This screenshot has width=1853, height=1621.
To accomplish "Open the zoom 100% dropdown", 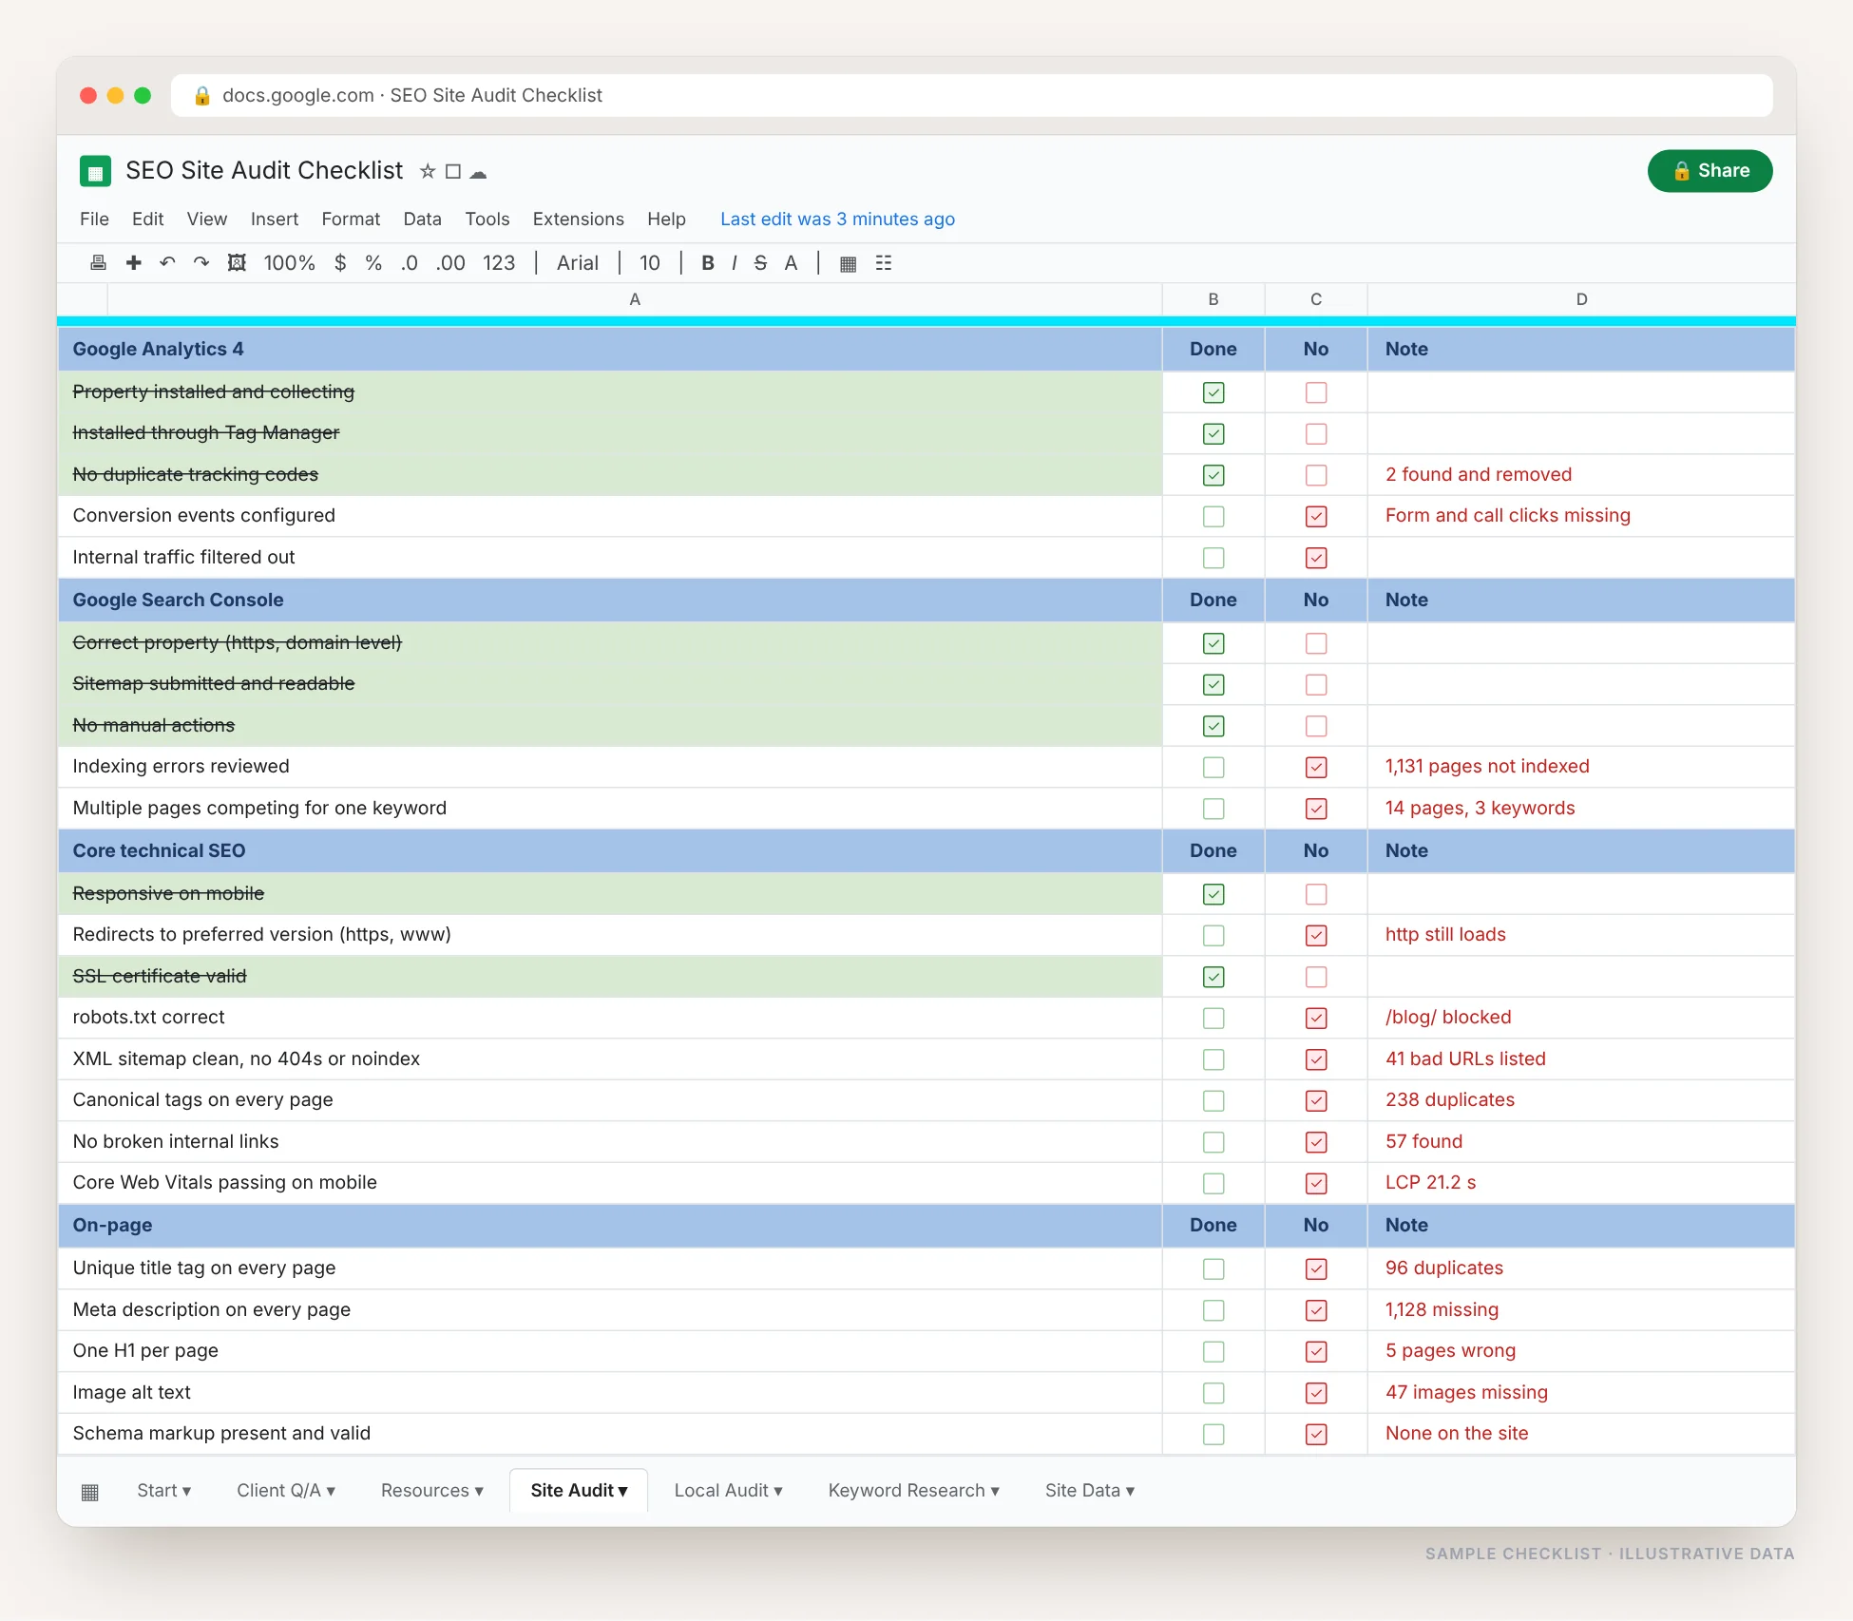I will 289,263.
